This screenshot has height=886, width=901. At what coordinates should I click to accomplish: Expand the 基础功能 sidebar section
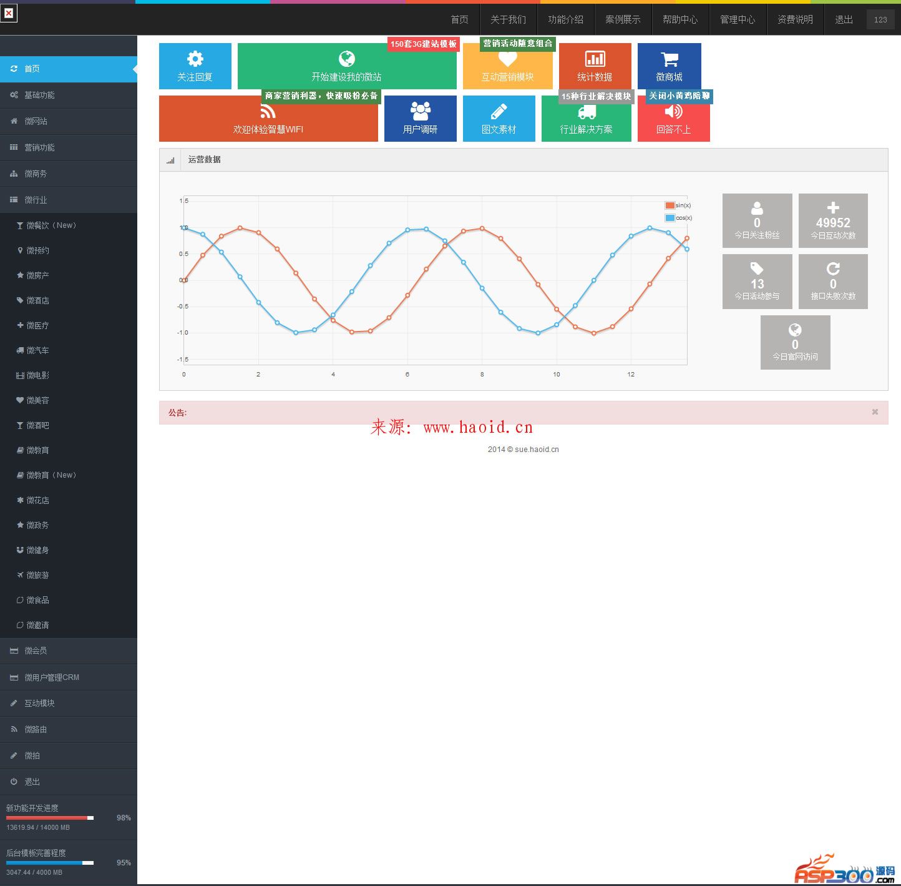[69, 95]
